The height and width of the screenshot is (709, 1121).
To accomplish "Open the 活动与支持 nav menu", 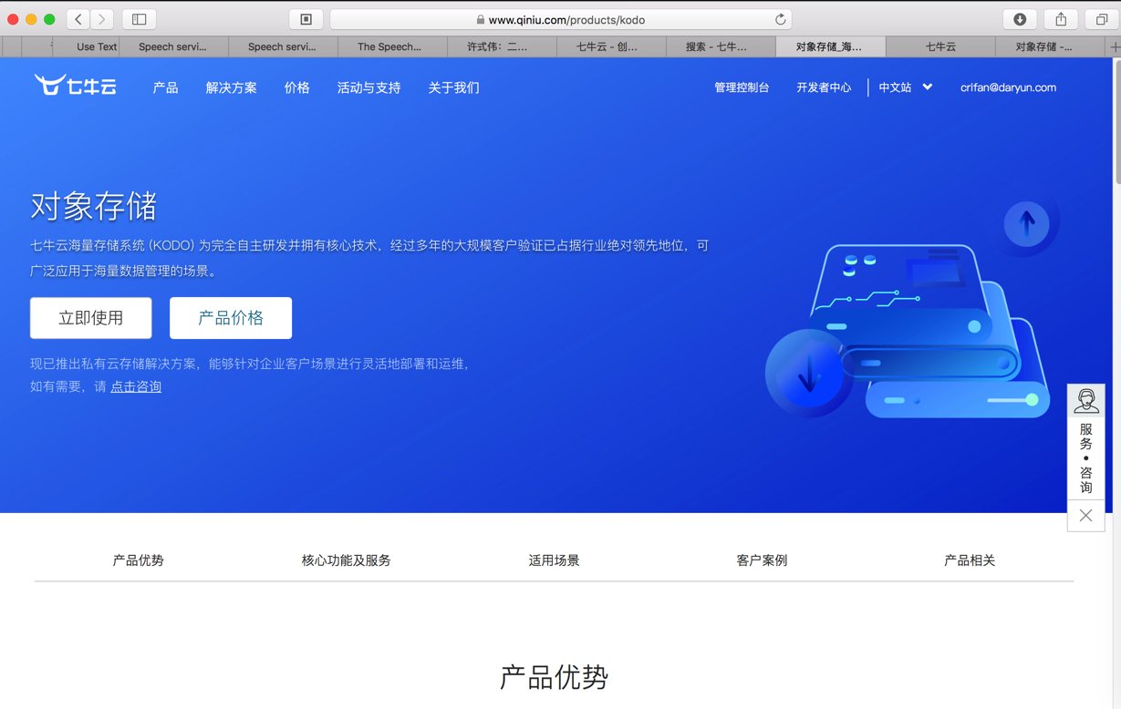I will tap(368, 87).
